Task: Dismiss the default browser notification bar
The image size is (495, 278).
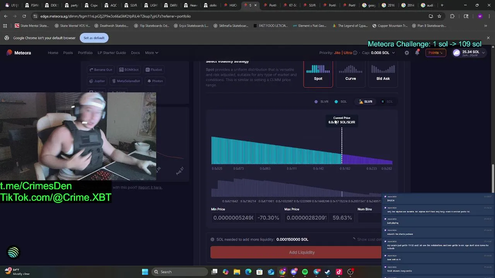Action: [x=488, y=38]
